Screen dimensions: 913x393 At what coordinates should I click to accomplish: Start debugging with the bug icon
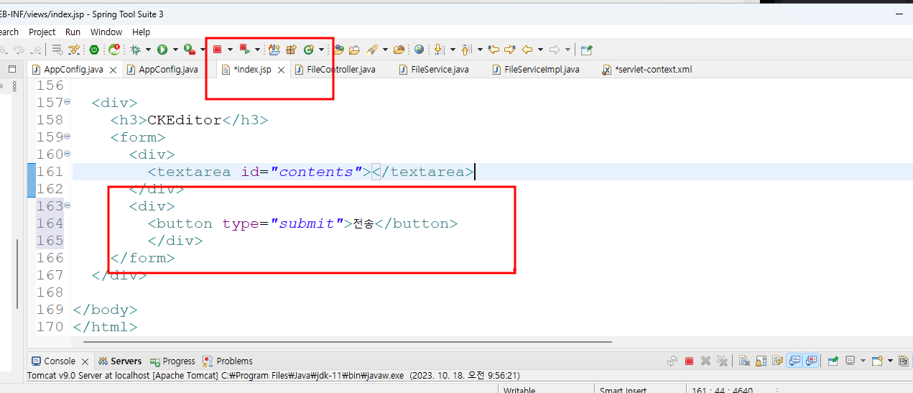[136, 50]
